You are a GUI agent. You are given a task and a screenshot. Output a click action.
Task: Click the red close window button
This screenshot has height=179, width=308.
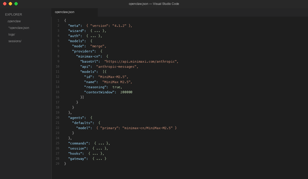coord(5,4)
